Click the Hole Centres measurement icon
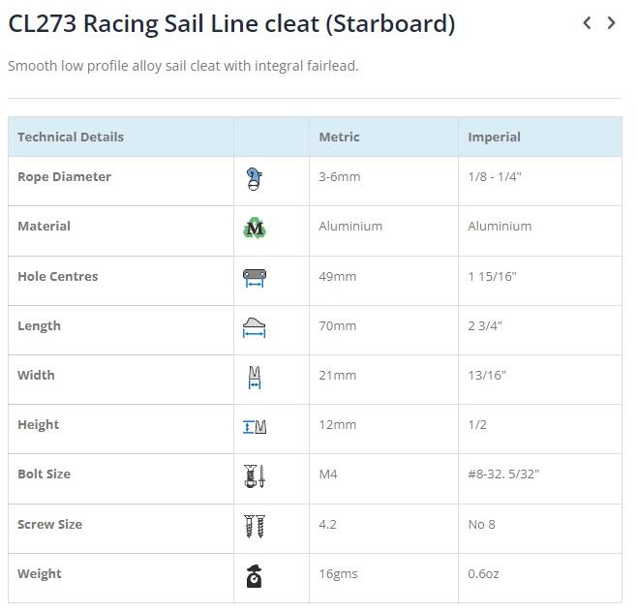Image resolution: width=638 pixels, height=612 pixels. [255, 278]
